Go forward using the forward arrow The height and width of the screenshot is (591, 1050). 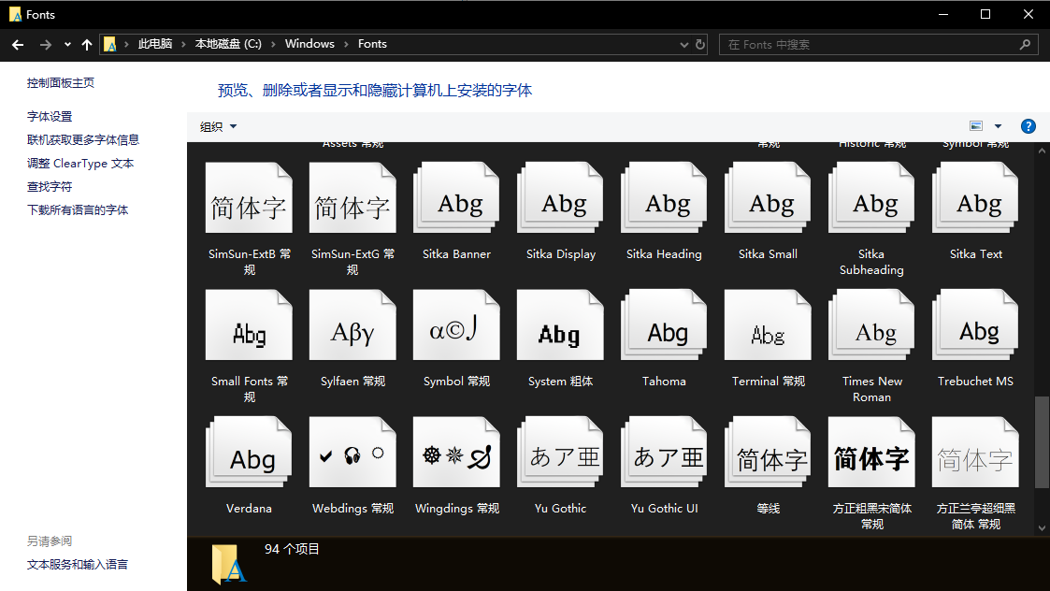(46, 44)
